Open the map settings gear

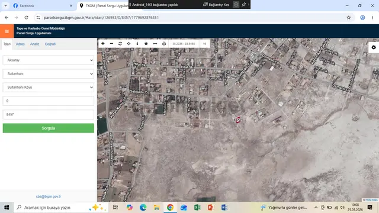[374, 47]
